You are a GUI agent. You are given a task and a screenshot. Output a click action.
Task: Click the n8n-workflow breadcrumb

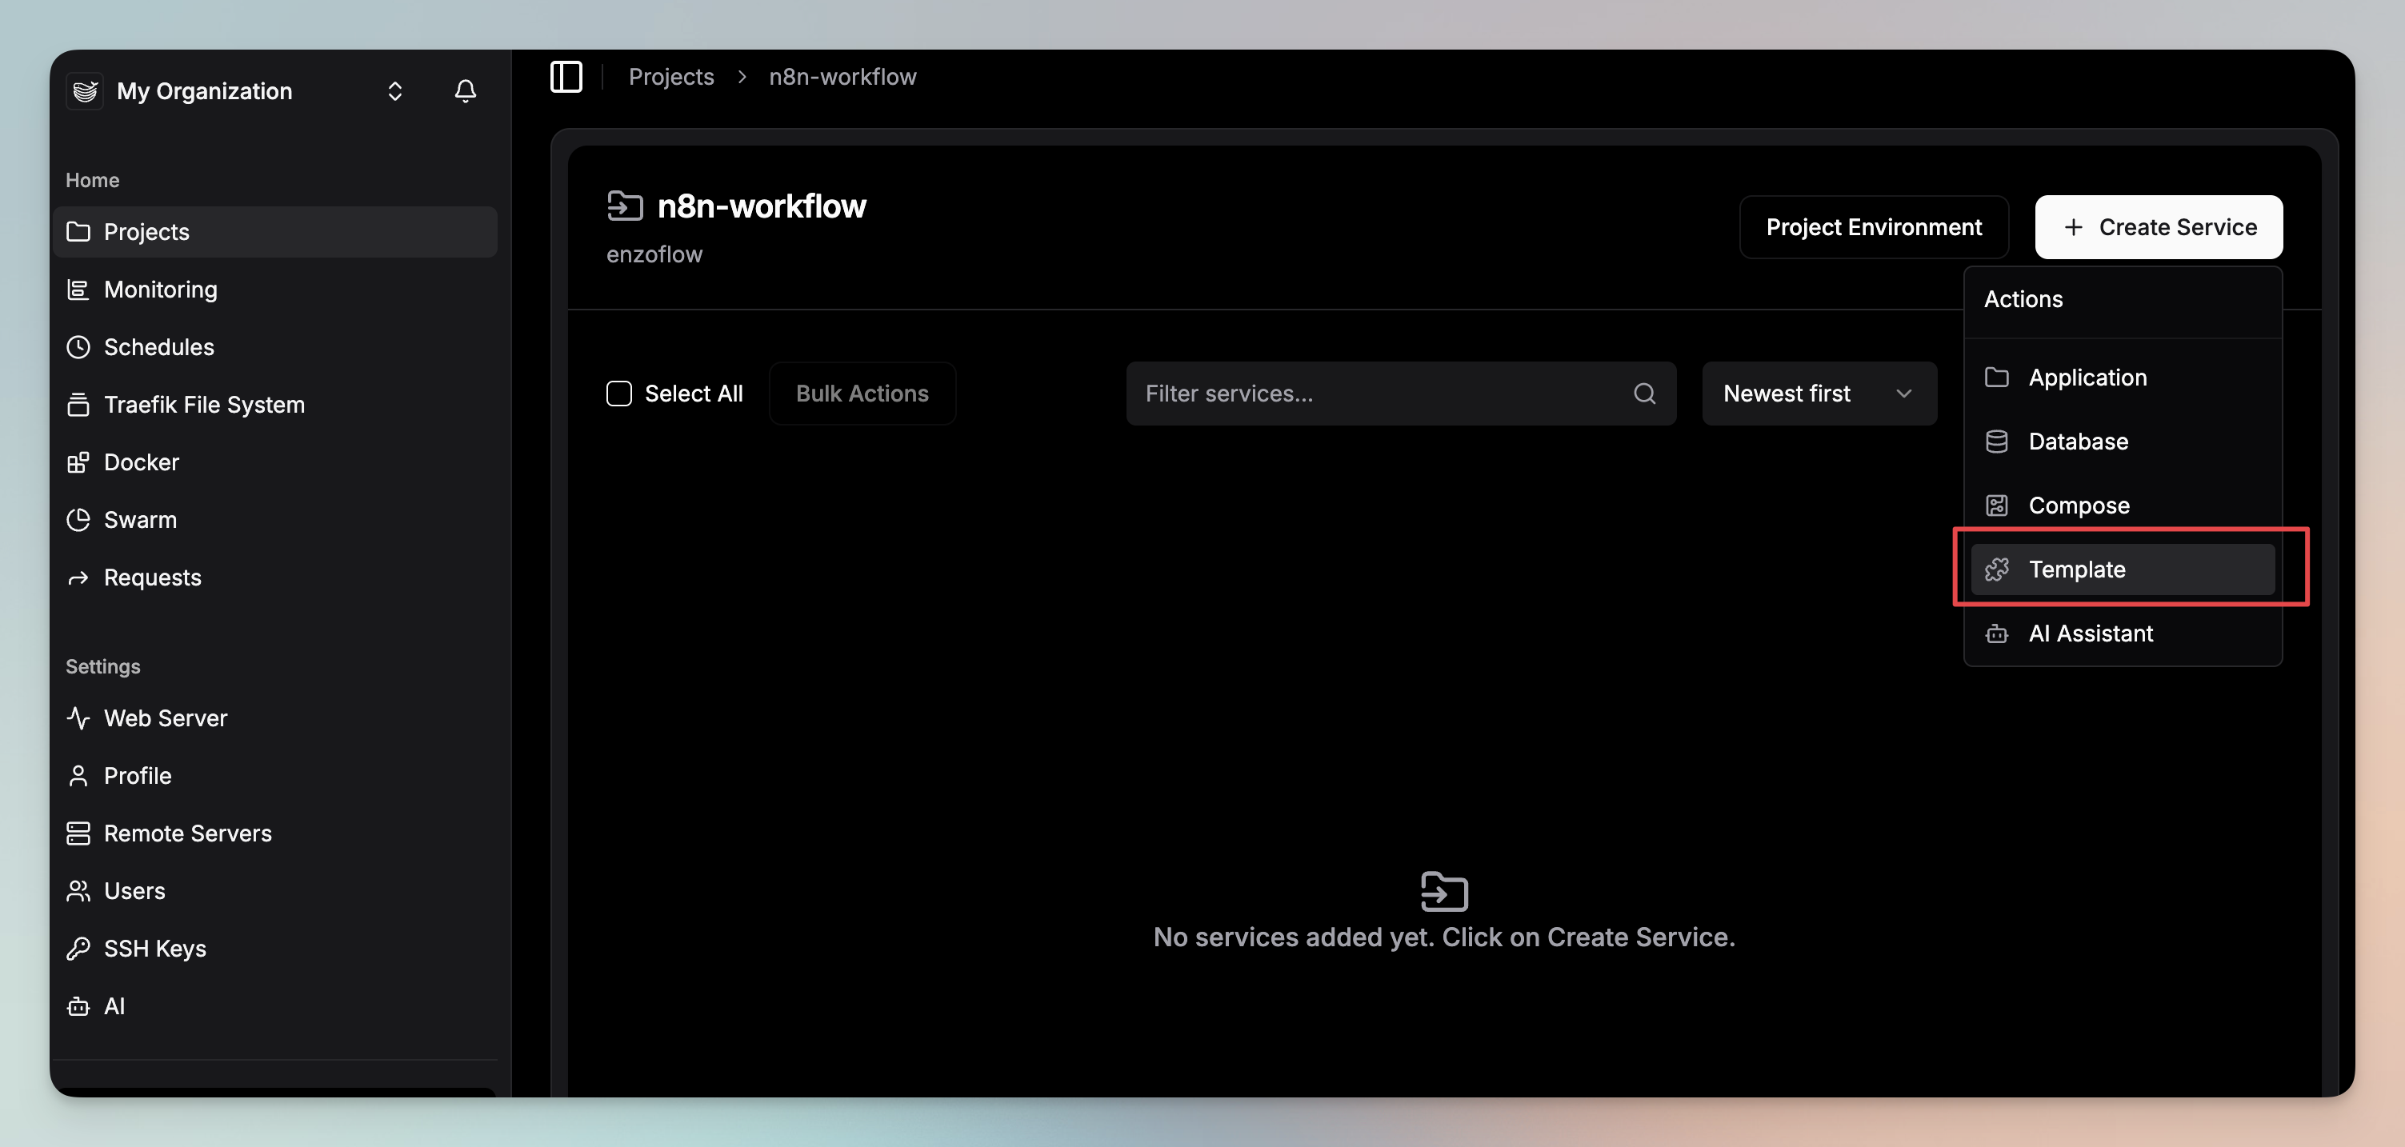tap(842, 77)
